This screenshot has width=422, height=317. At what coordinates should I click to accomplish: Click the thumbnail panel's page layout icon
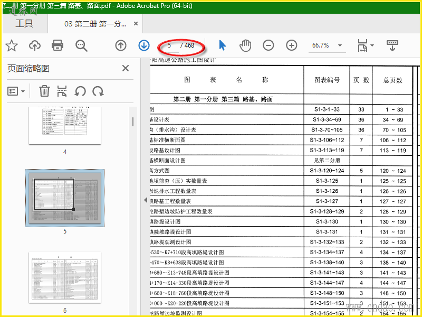click(62, 91)
